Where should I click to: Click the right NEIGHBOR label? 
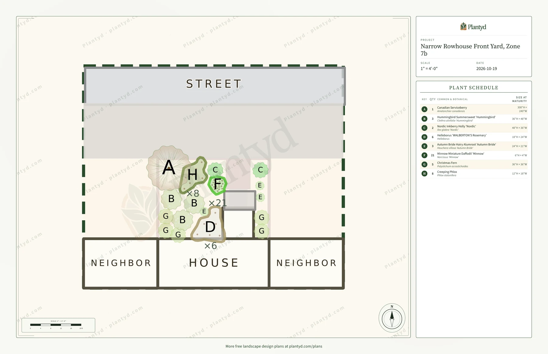306,263
